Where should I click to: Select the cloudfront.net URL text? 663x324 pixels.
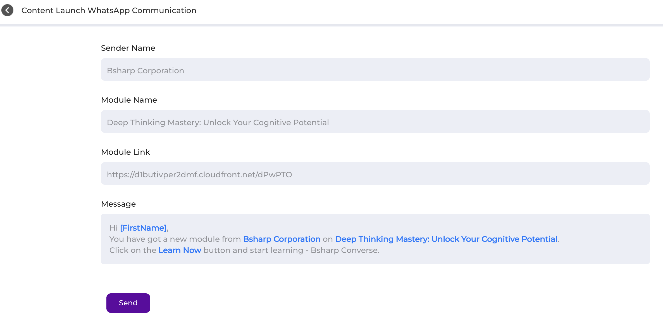(199, 175)
